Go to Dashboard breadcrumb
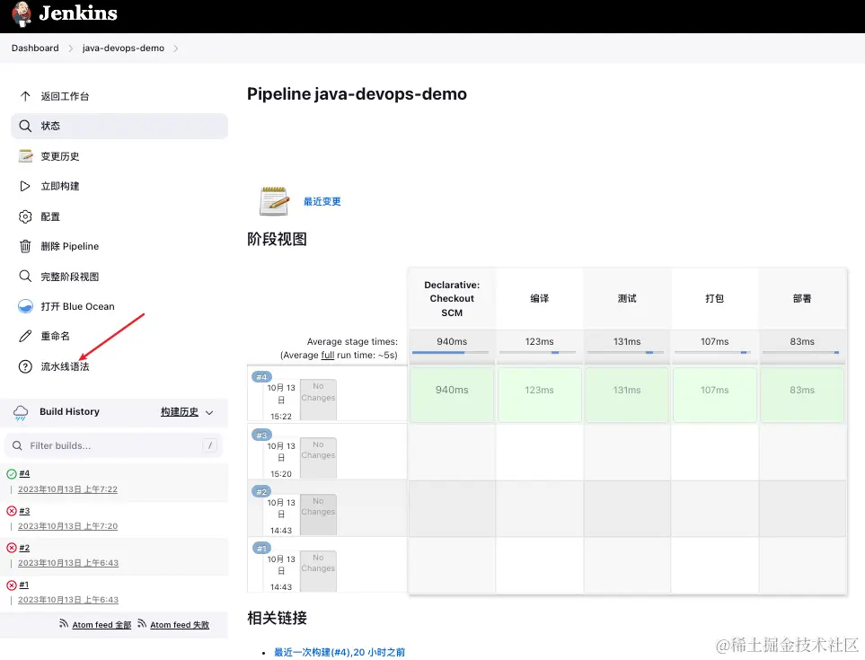 35,48
